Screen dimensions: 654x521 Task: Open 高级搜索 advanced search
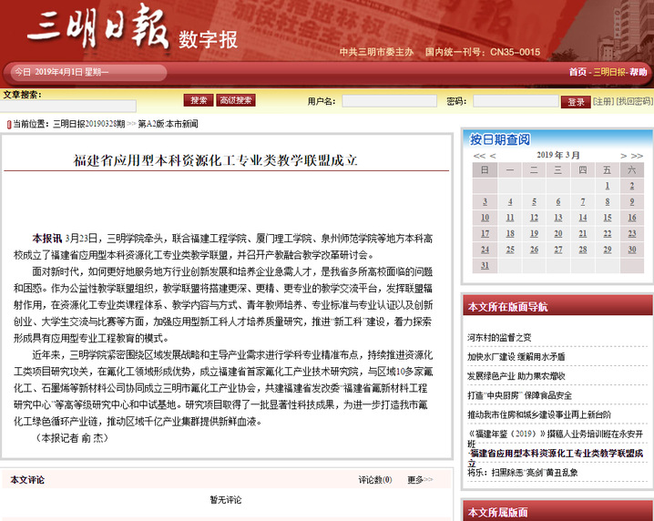(x=236, y=100)
